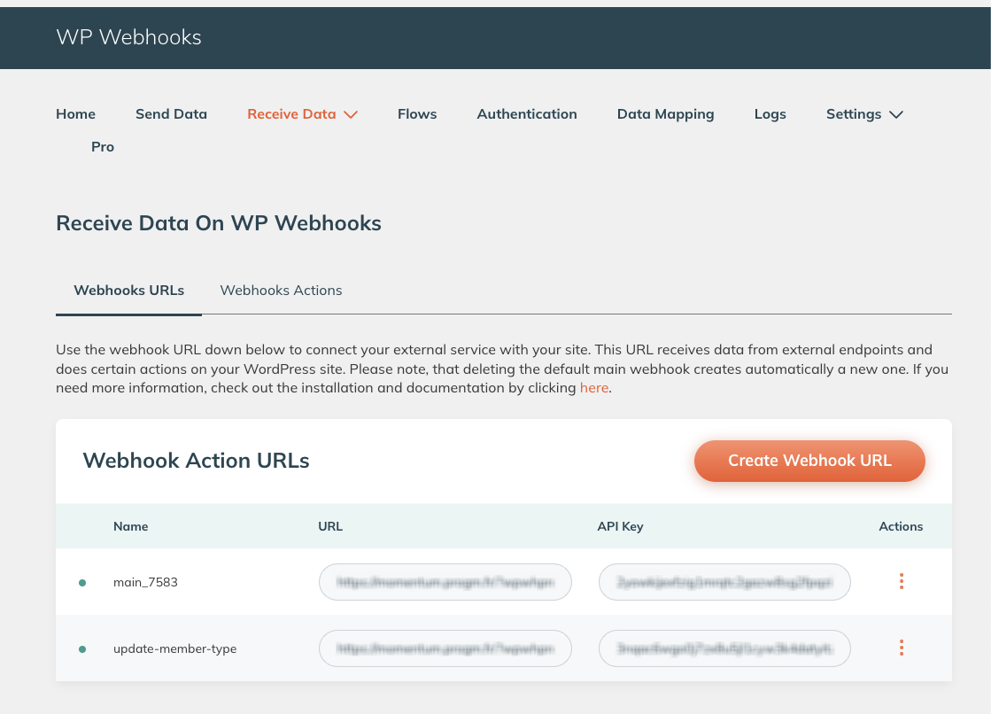Open the Receive Data chevron menu
The height and width of the screenshot is (714, 991).
[x=351, y=114]
